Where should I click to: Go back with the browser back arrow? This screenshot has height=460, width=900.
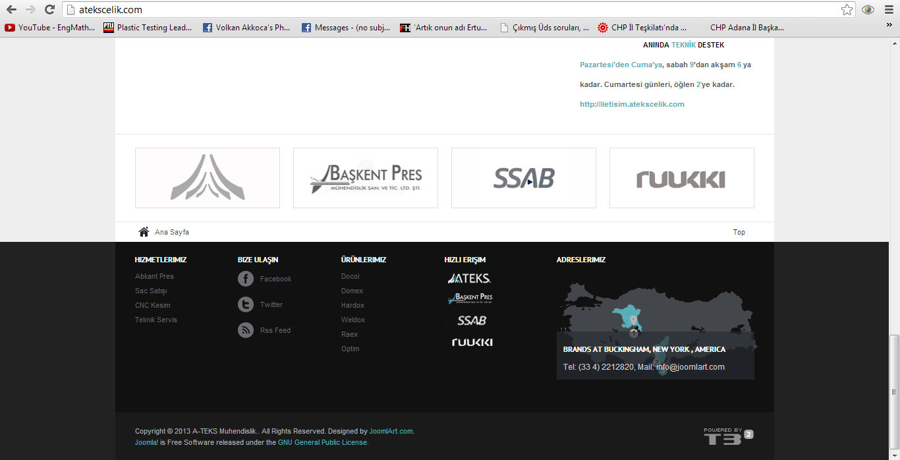(x=11, y=10)
